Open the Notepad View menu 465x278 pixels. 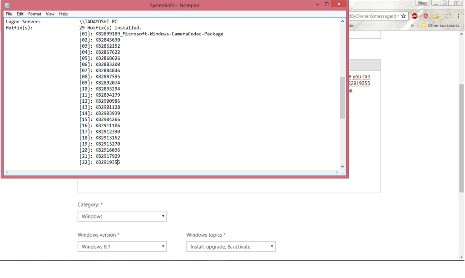[x=50, y=14]
